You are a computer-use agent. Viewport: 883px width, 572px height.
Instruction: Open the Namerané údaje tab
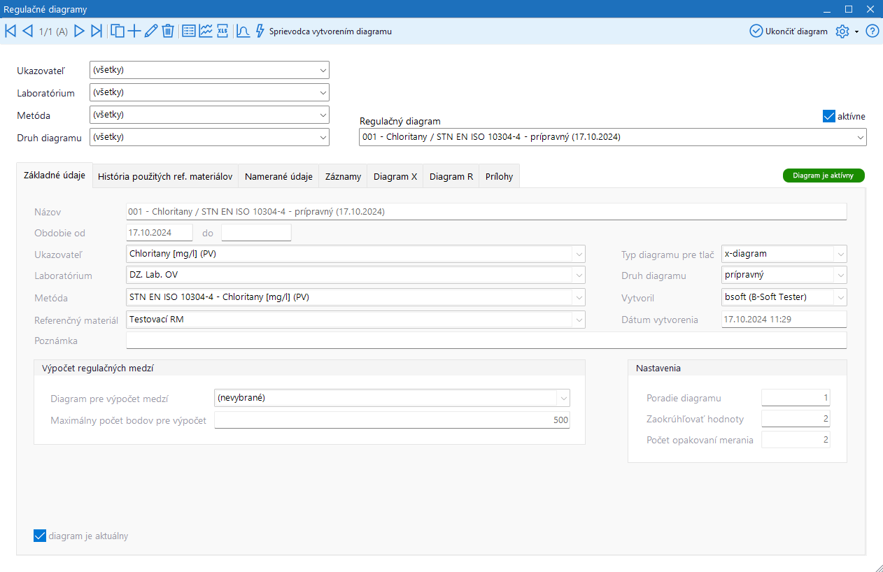[278, 177]
